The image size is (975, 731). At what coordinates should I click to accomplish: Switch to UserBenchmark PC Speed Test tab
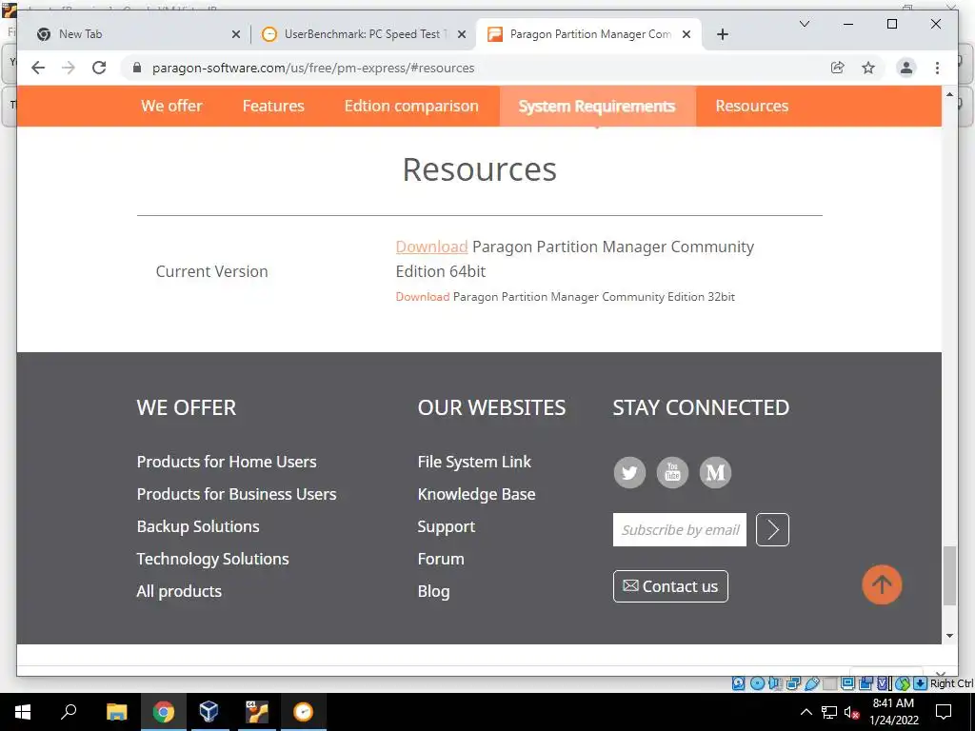pos(365,34)
